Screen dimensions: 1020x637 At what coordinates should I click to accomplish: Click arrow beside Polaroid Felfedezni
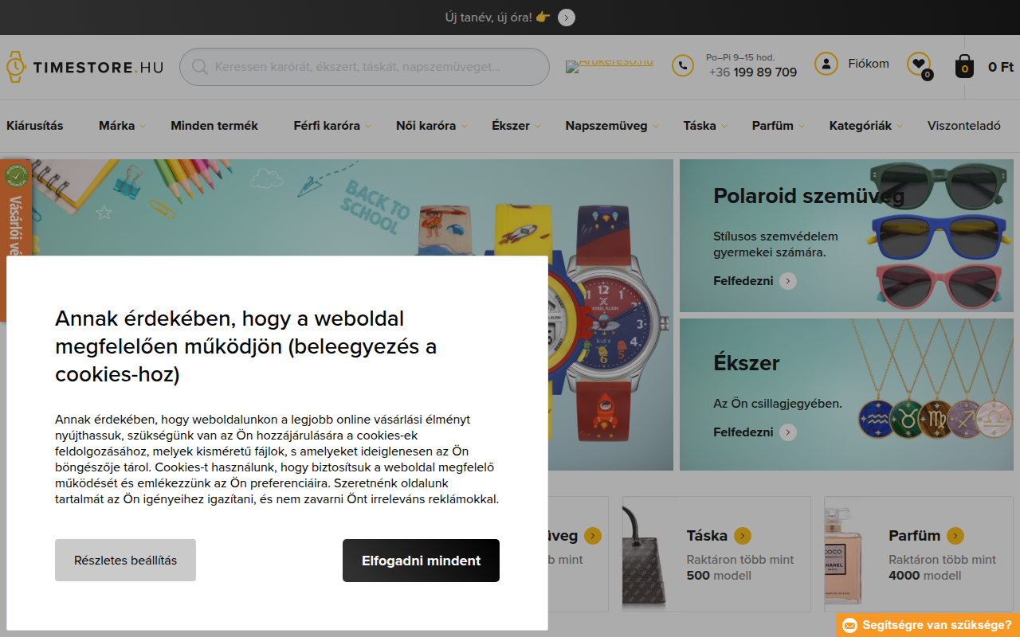788,280
